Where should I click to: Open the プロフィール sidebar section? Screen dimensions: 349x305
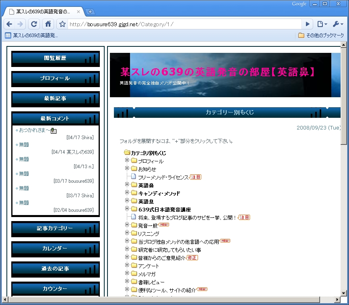[56, 79]
